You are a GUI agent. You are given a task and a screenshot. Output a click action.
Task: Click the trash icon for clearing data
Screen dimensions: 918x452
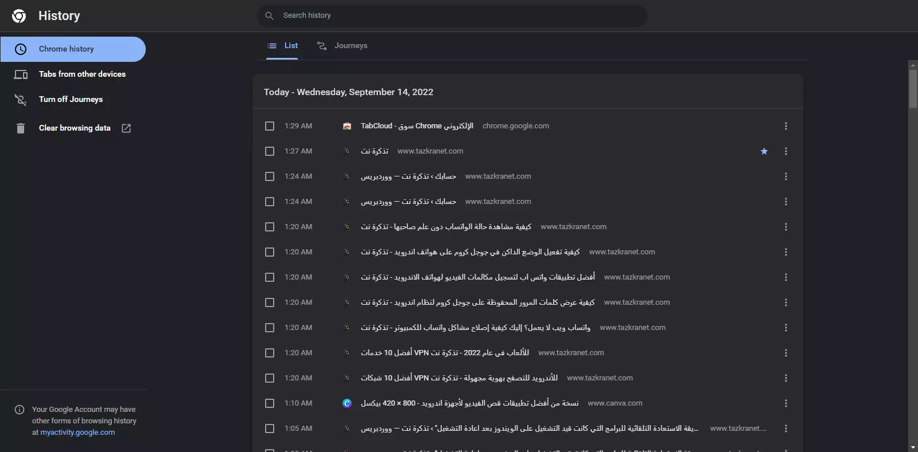tap(21, 128)
